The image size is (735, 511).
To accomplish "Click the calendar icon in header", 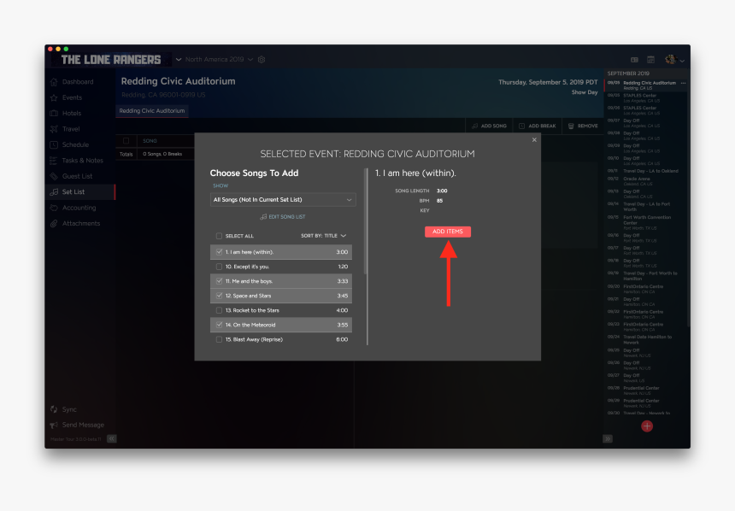I will [650, 60].
